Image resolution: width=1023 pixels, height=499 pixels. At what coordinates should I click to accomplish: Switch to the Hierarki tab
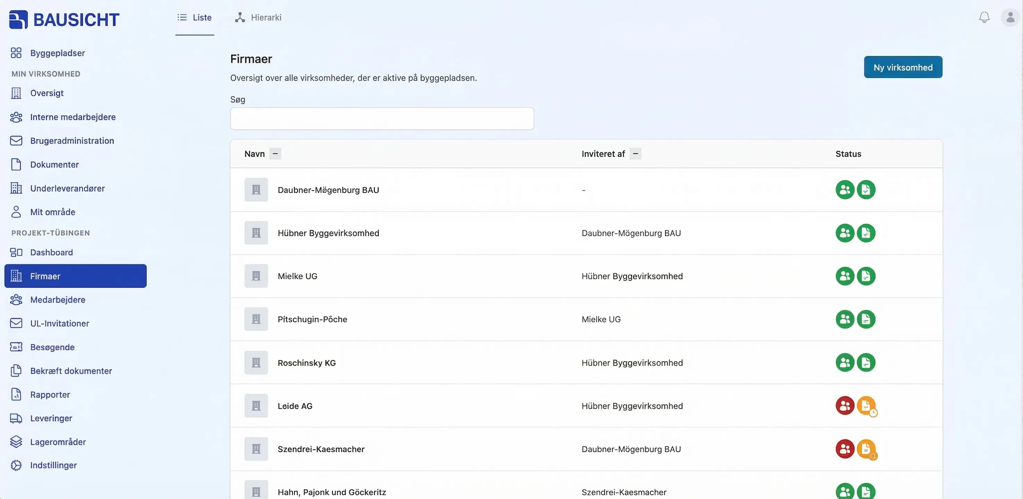click(x=258, y=17)
